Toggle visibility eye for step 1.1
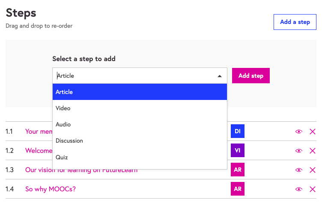 click(299, 132)
